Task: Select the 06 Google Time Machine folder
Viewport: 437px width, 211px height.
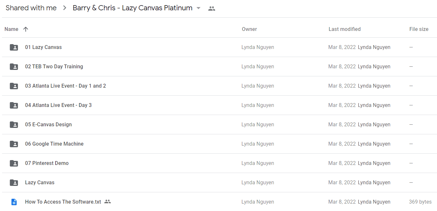Action: [219, 144]
